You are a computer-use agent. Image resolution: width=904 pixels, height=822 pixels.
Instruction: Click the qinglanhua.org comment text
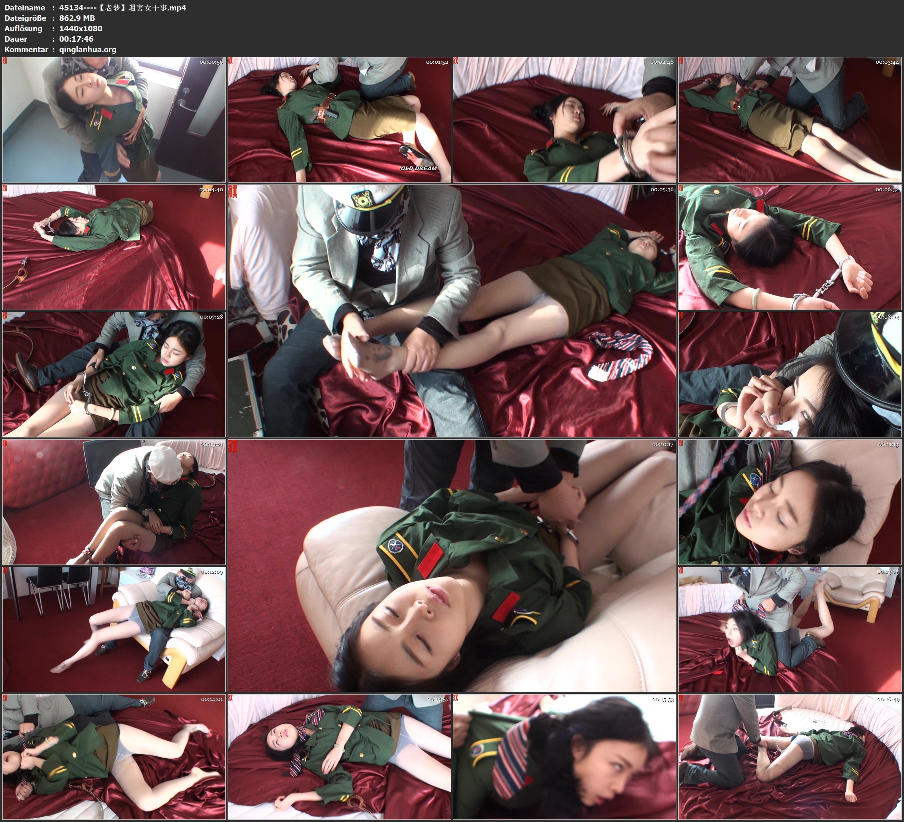(x=88, y=49)
